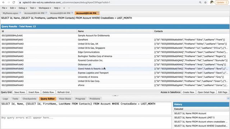
Task: Click the previous tab left arrow
Action: (64, 8)
